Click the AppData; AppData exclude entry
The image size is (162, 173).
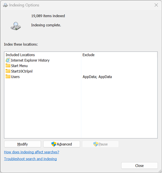tap(97, 77)
